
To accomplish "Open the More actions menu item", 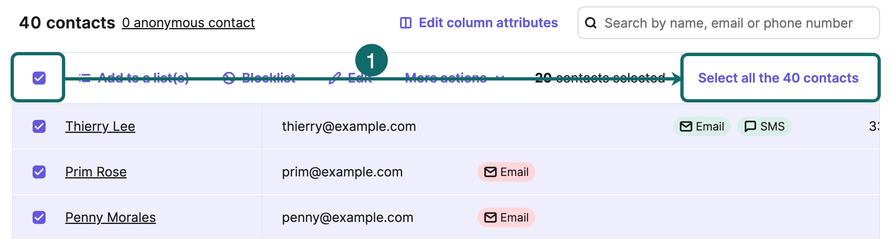I will point(445,78).
